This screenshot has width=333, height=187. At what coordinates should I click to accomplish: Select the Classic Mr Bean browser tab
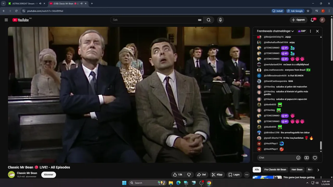(x=68, y=4)
